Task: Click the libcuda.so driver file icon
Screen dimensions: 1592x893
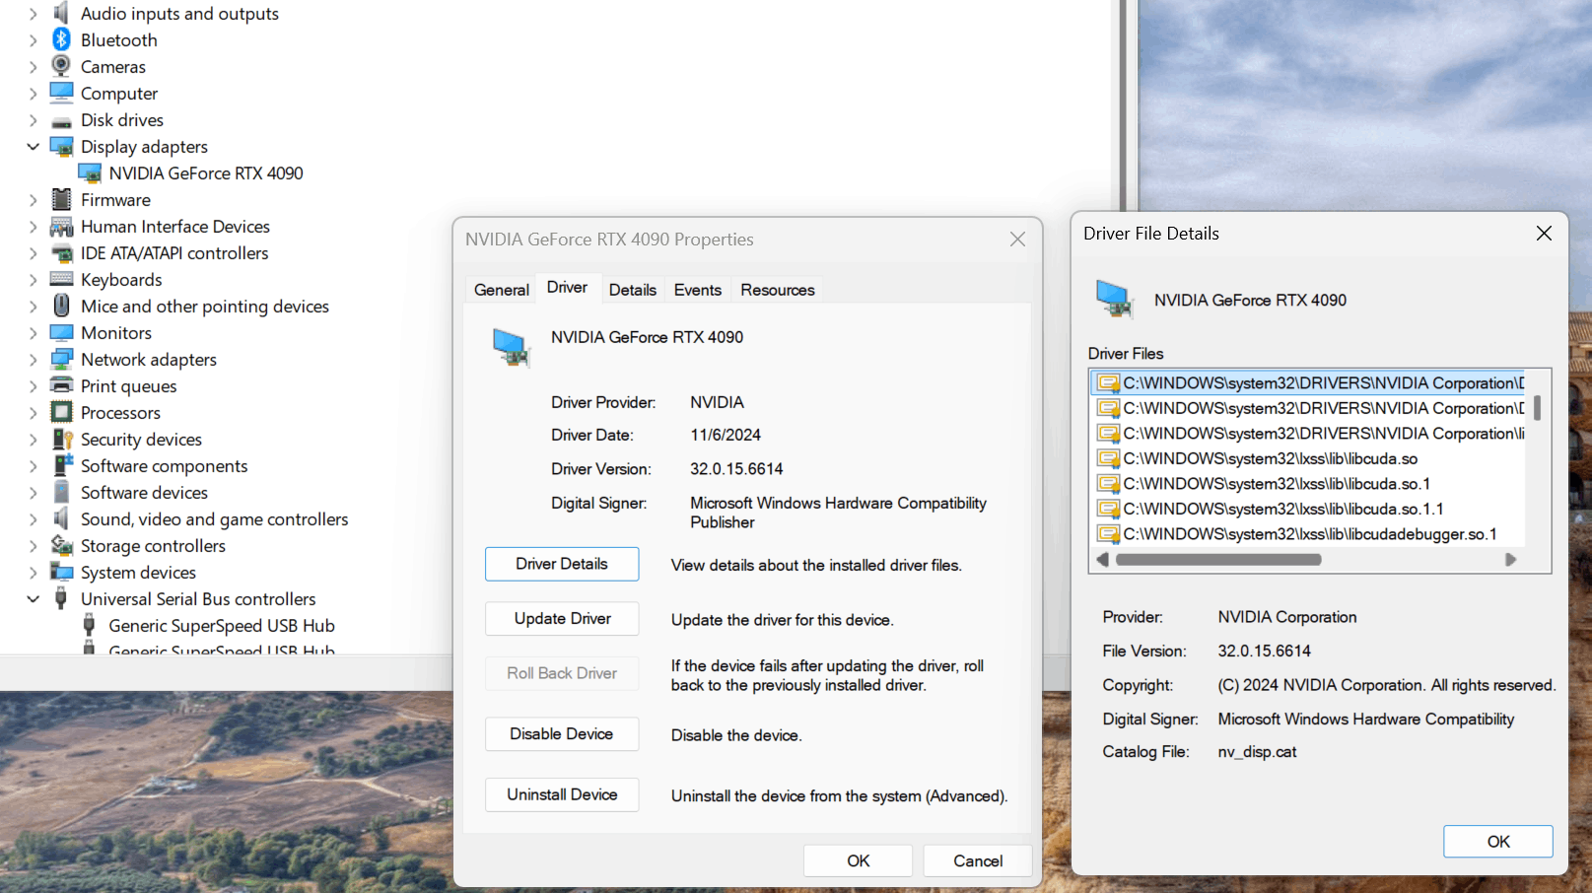Action: [x=1108, y=458]
